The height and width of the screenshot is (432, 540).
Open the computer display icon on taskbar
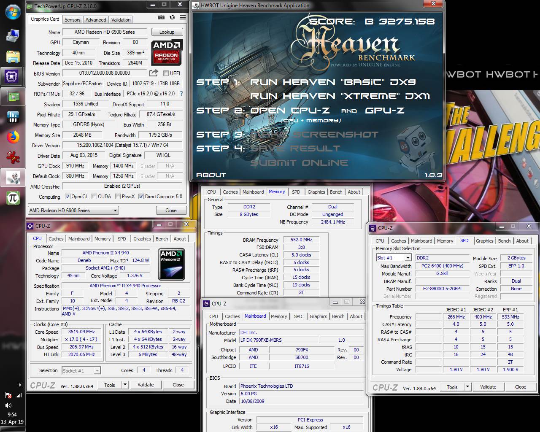tap(13, 36)
